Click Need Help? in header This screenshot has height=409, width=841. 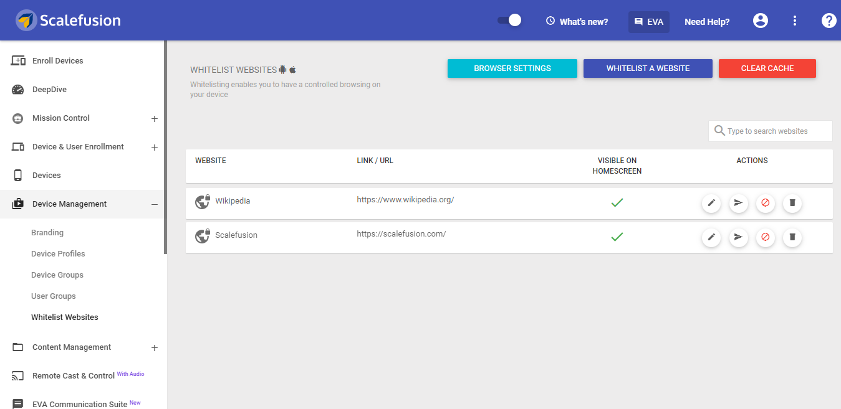(x=707, y=21)
